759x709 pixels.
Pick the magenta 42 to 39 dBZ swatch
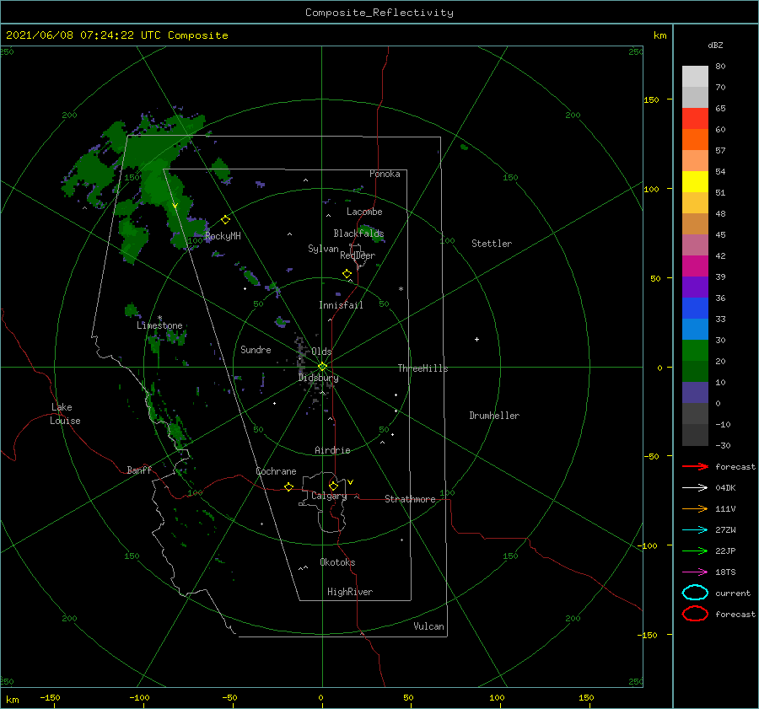[695, 266]
